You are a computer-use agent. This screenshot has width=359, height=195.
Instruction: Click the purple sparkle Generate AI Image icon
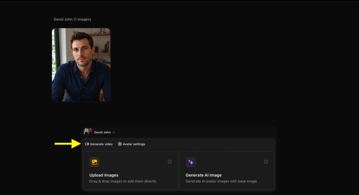point(191,162)
